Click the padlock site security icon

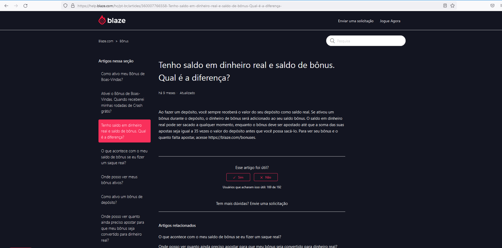(72, 6)
